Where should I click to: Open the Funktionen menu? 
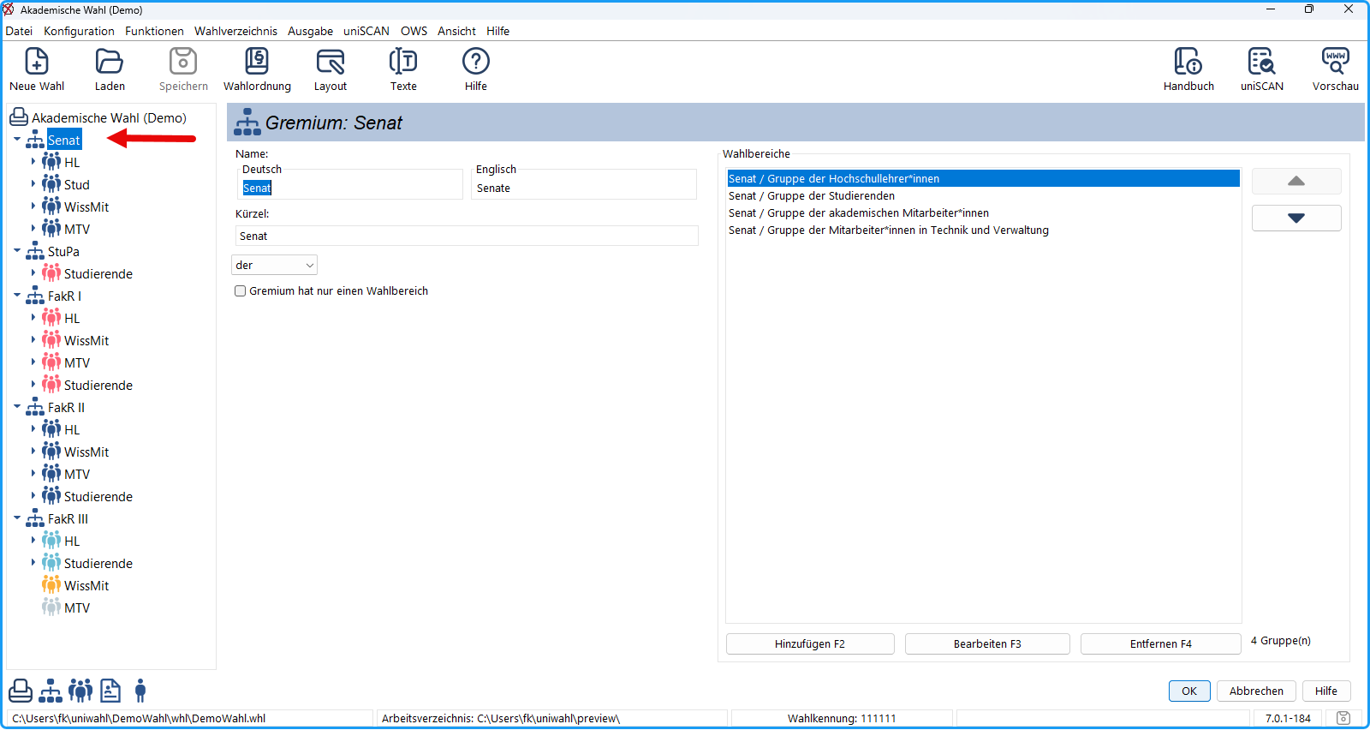click(x=154, y=31)
